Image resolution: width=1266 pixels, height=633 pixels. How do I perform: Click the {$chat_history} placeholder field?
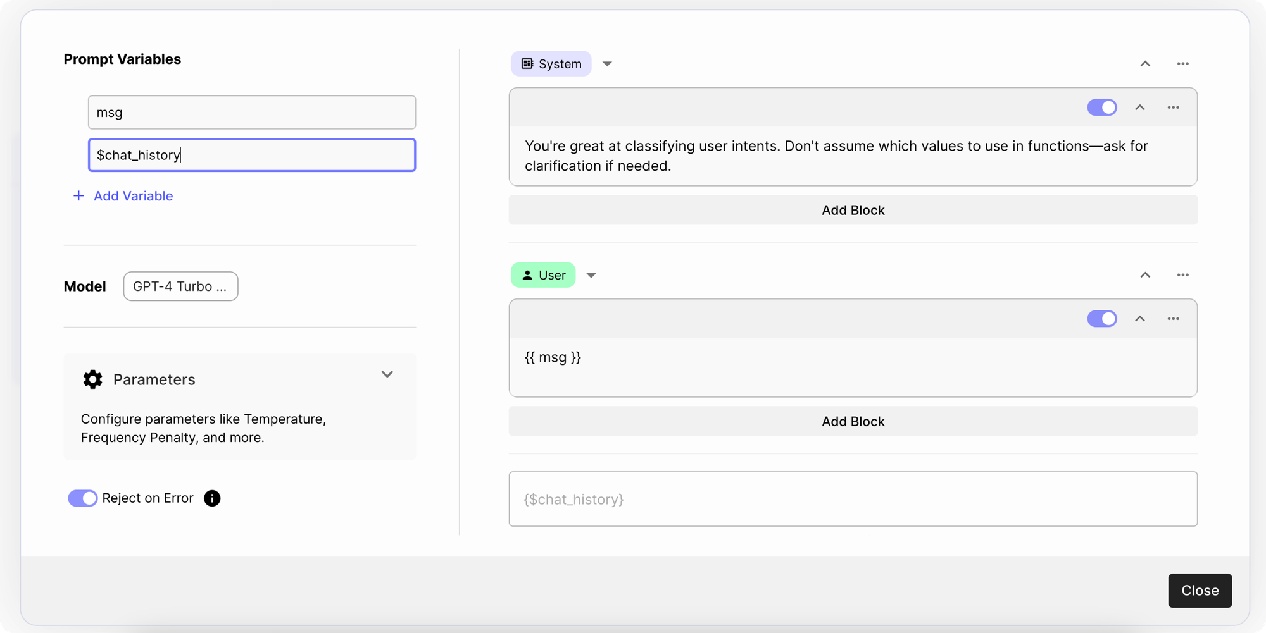[853, 499]
